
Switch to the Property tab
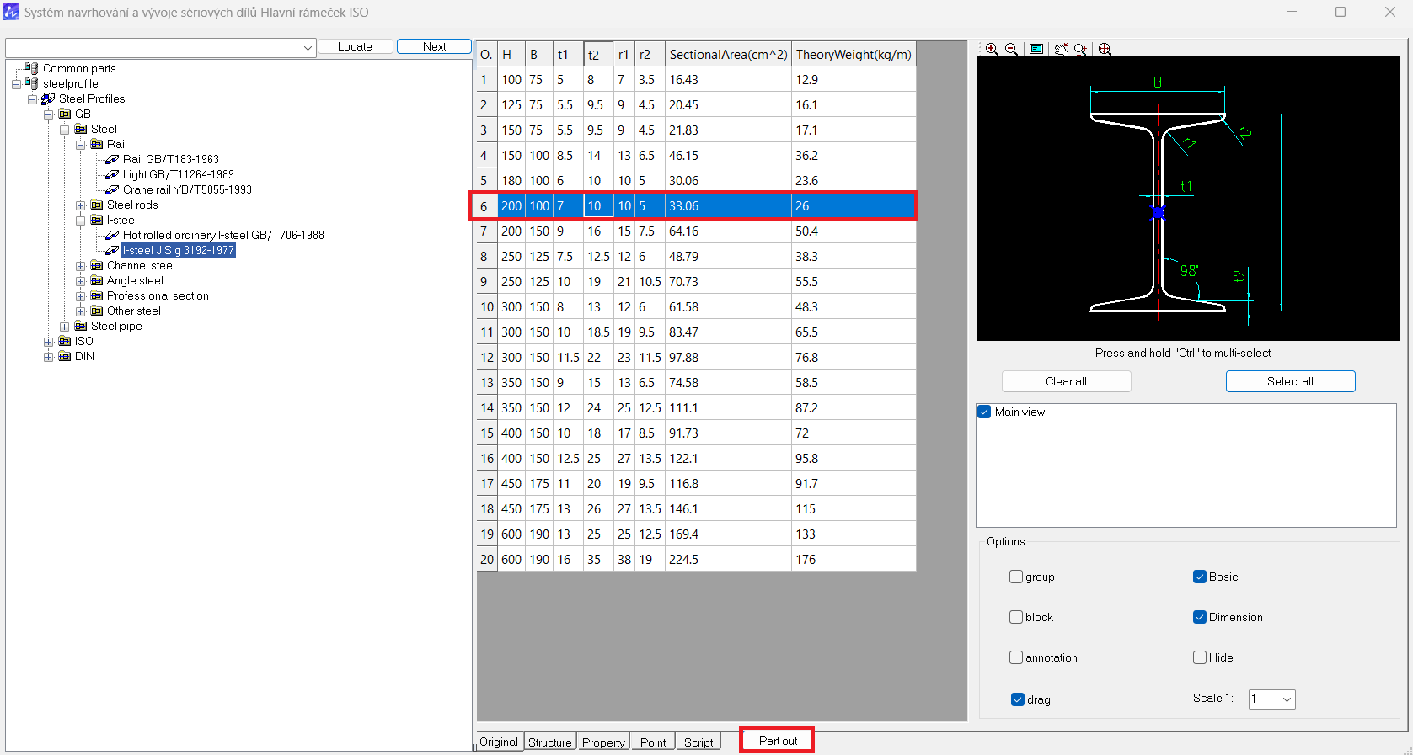603,742
